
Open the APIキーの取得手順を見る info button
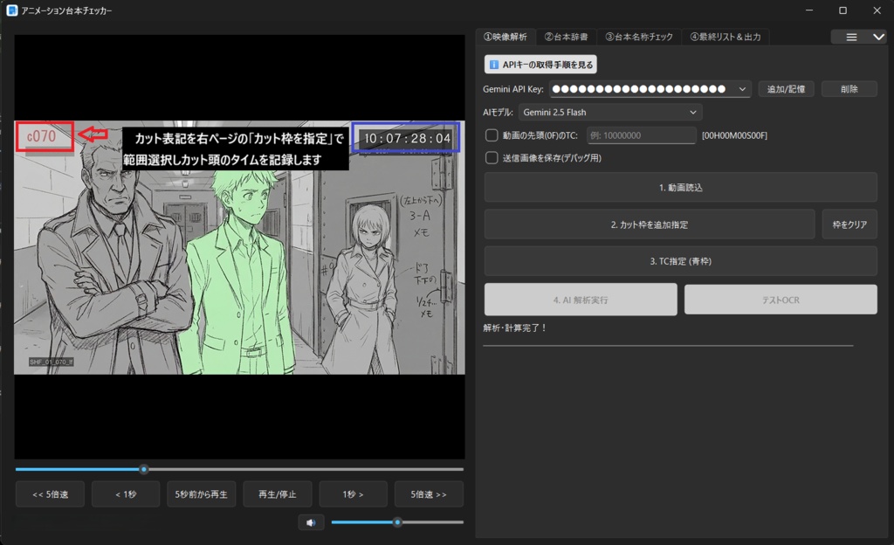click(x=540, y=65)
